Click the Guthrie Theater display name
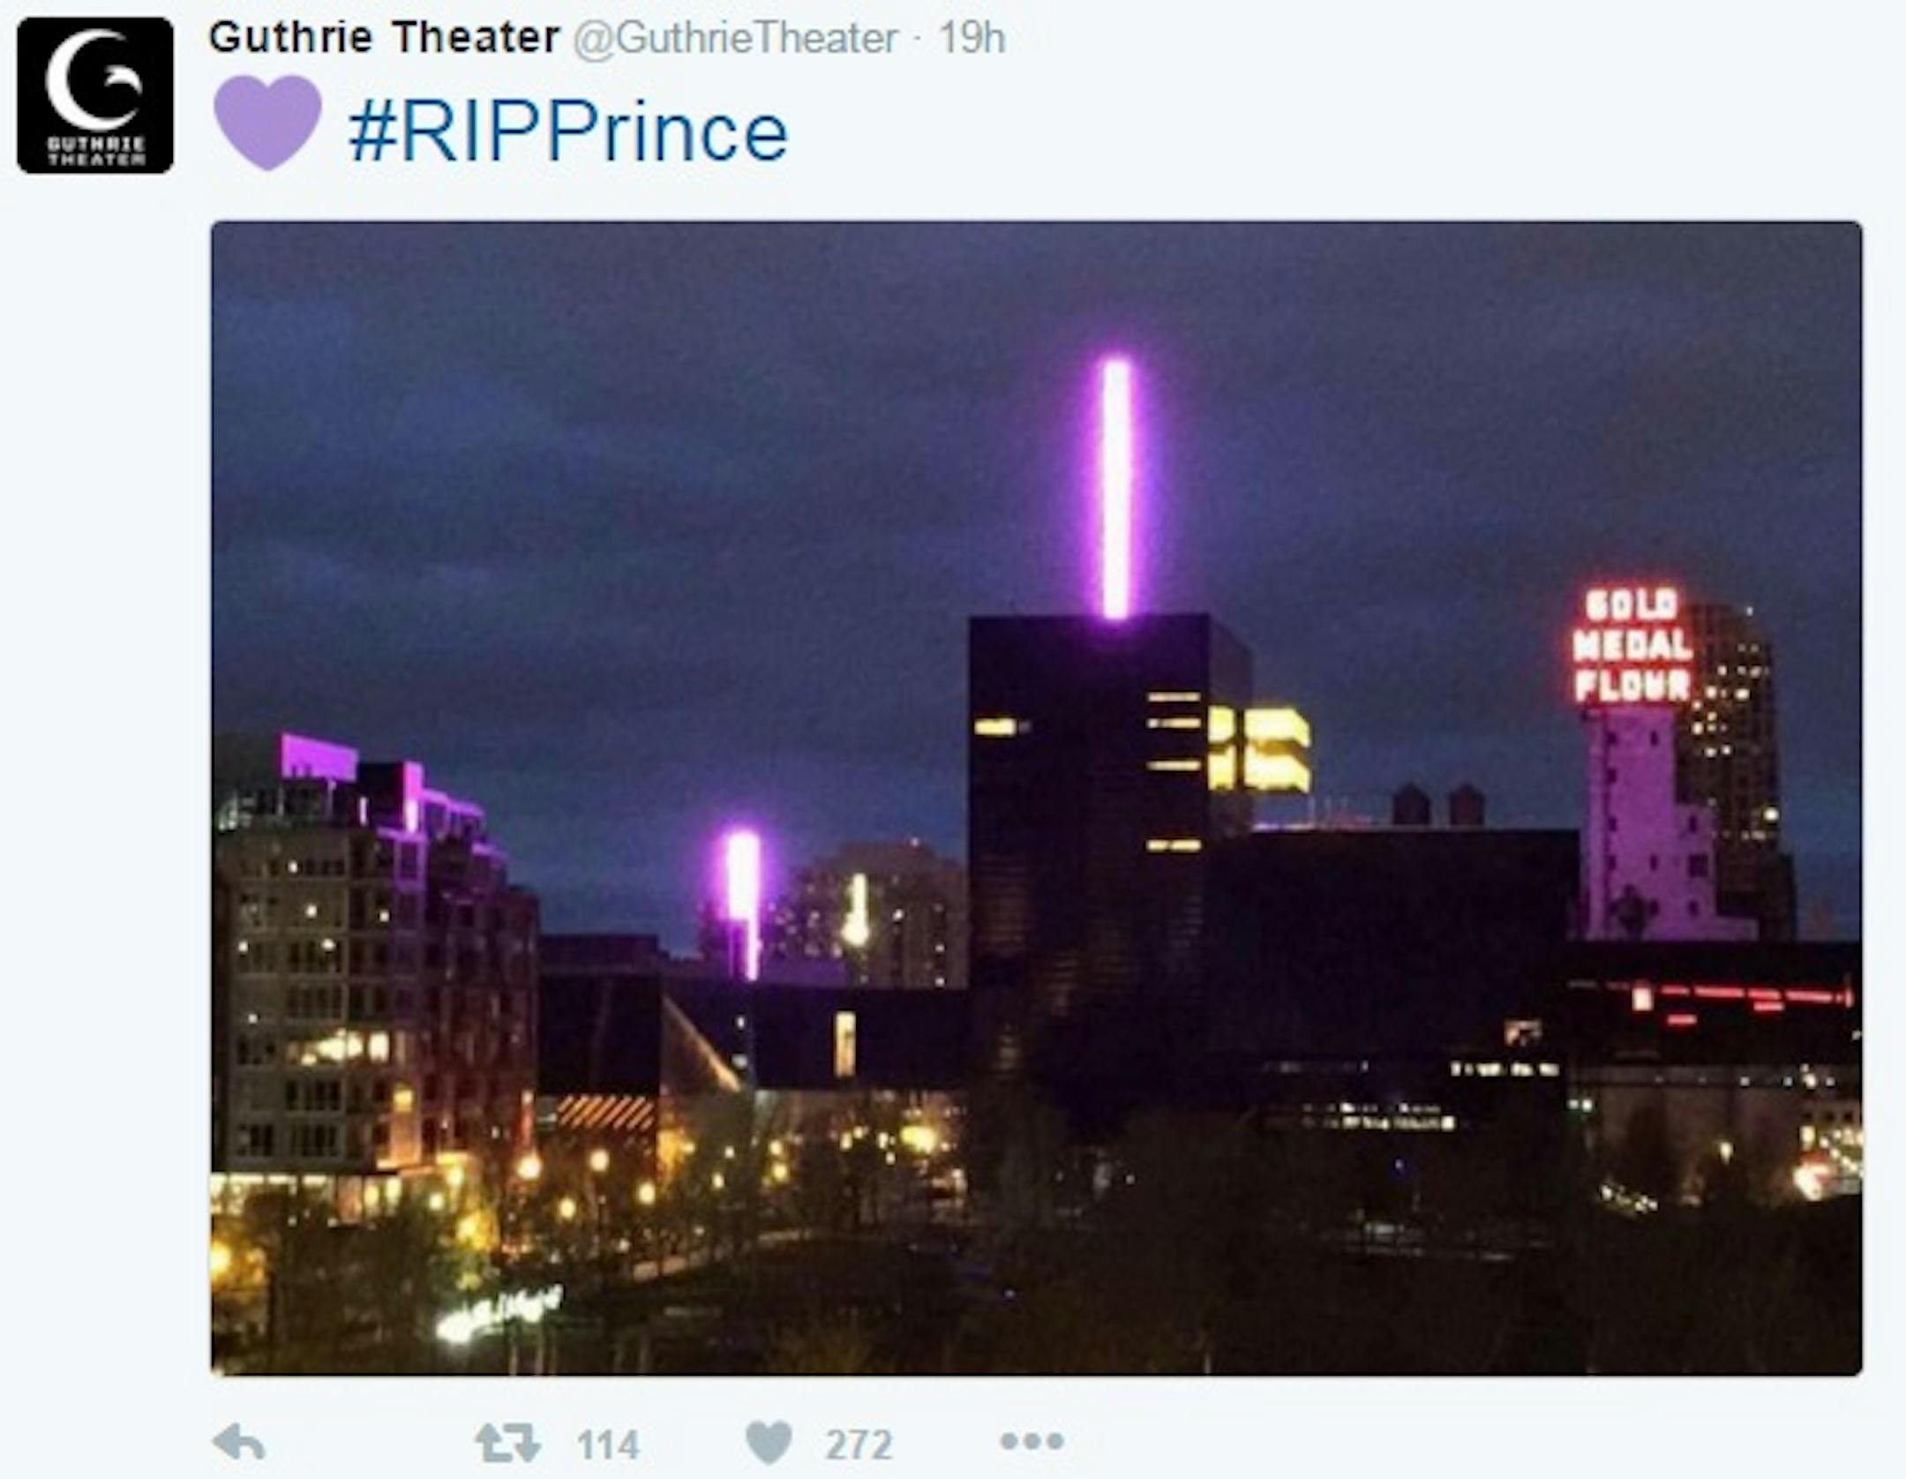 point(384,37)
